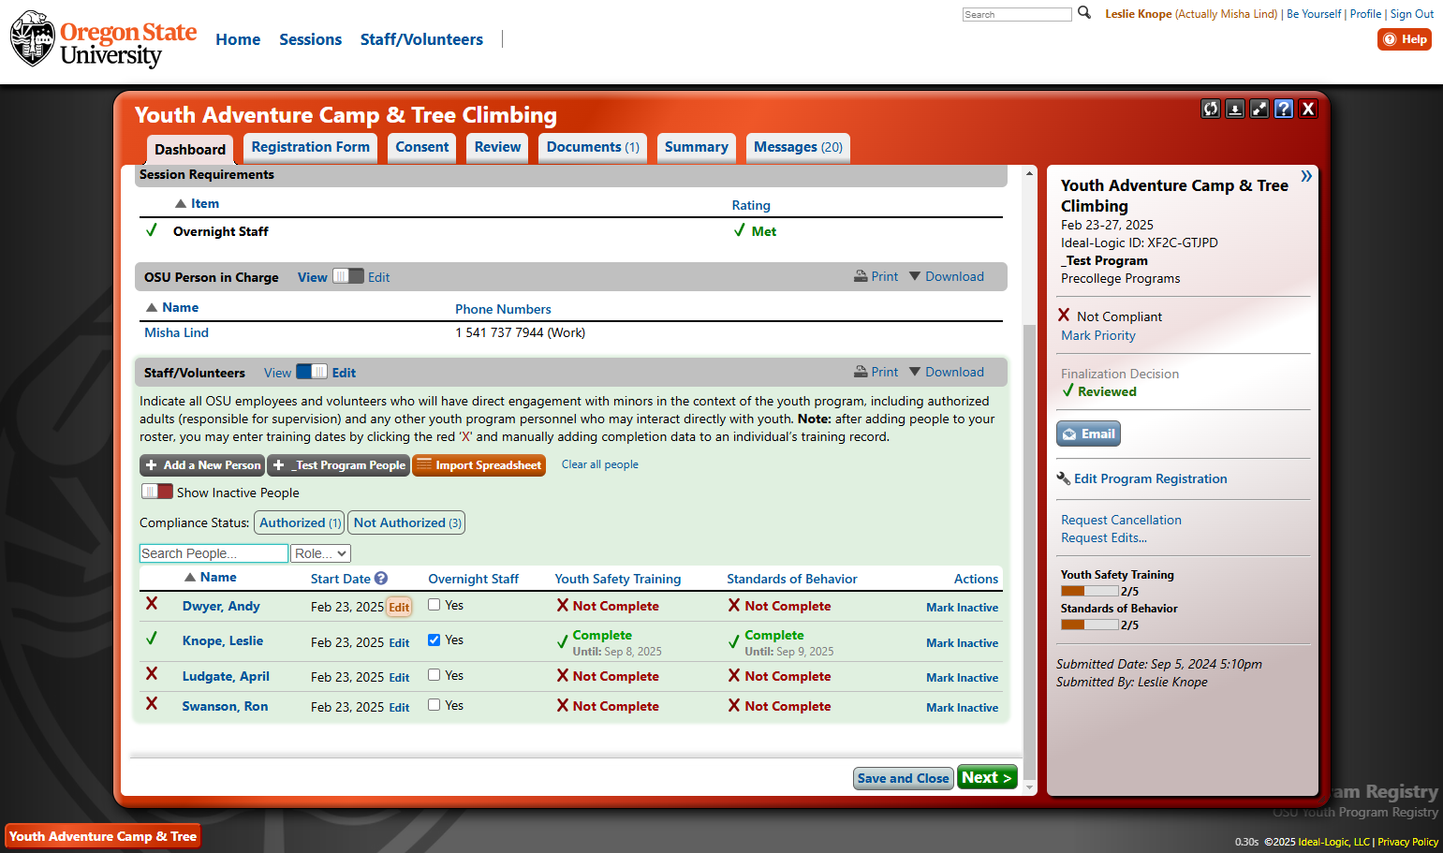The width and height of the screenshot is (1443, 853).
Task: Click the wrench icon by Edit Program Registration
Action: [1064, 478]
